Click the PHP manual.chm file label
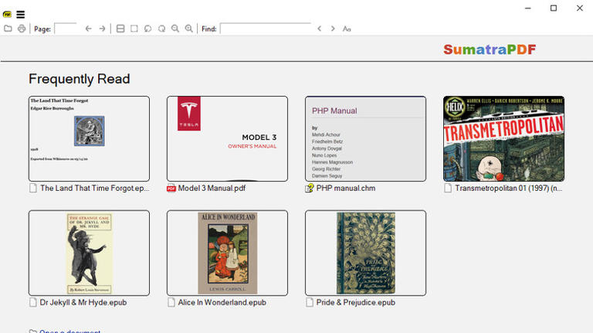The image size is (593, 333). (x=345, y=188)
